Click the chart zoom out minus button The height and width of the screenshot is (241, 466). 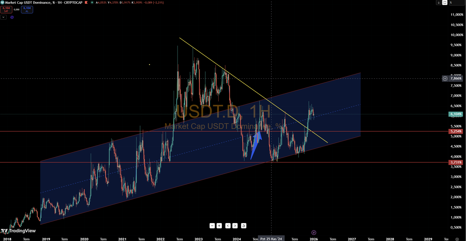click(212, 225)
